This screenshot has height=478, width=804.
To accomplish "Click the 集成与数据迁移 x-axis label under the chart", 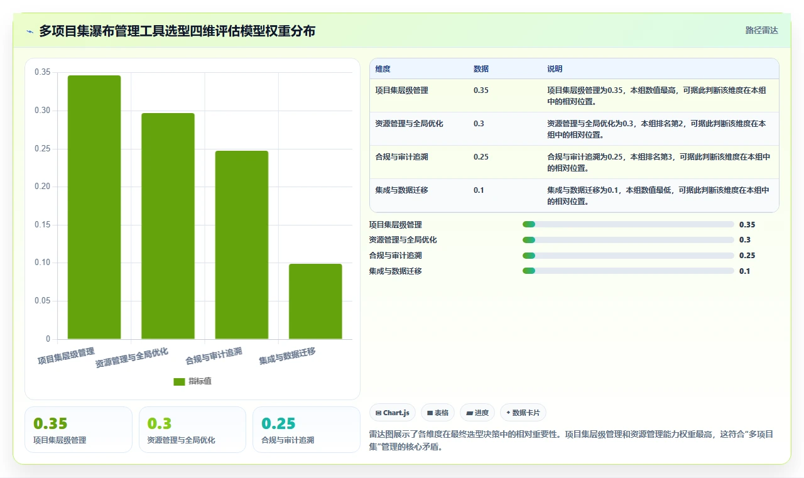I will click(x=287, y=357).
